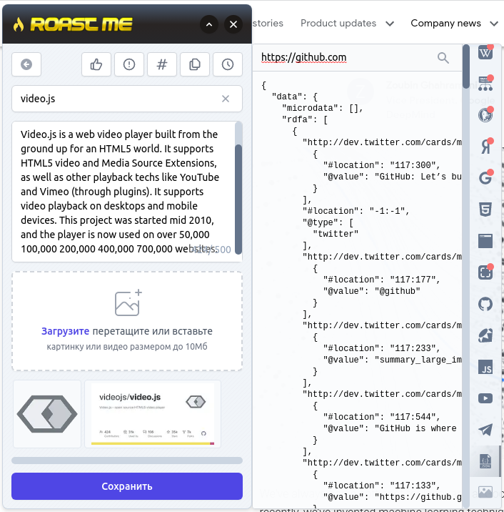Click the thumbs-up like icon
504x512 pixels.
click(x=96, y=64)
